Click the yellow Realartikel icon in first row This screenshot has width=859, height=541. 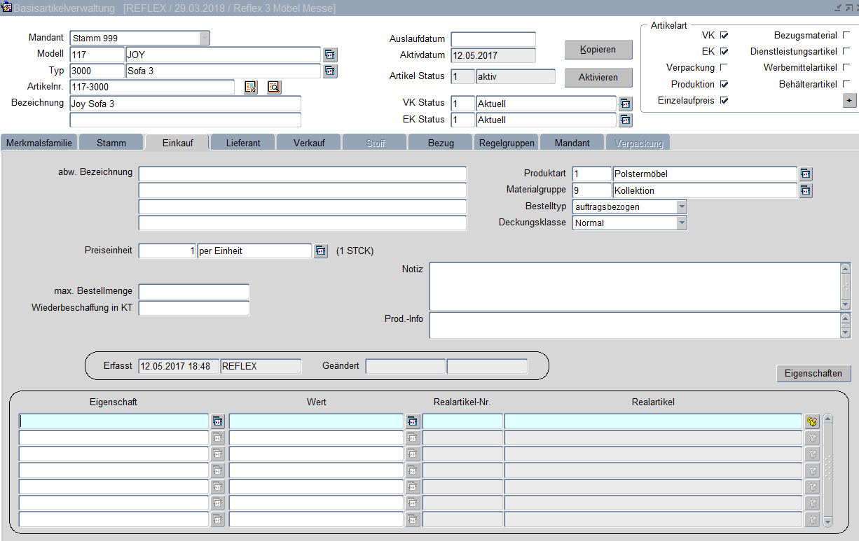812,421
